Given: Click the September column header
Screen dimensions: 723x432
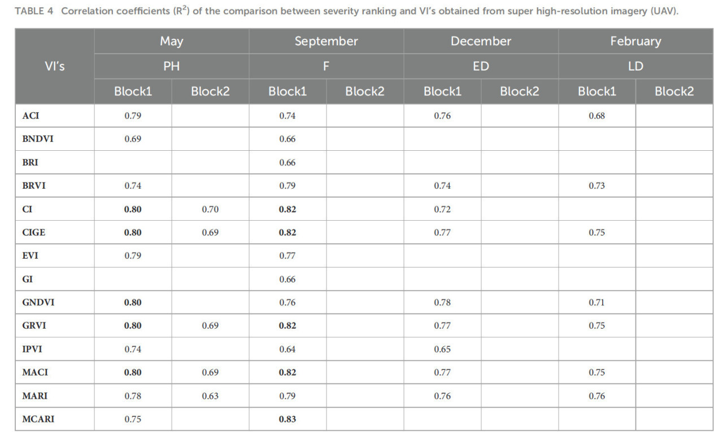Looking at the screenshot, I should (x=326, y=41).
